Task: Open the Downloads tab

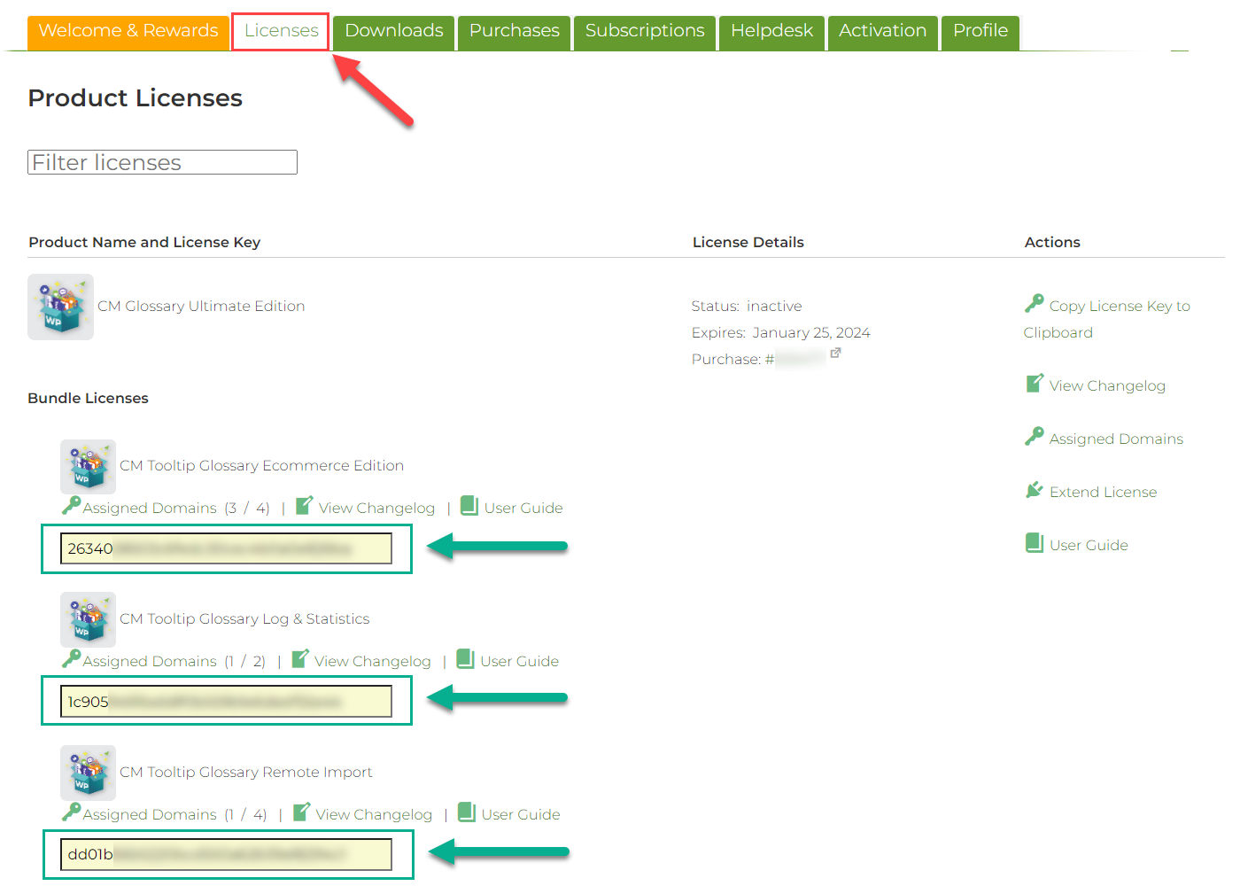Action: pos(394,32)
